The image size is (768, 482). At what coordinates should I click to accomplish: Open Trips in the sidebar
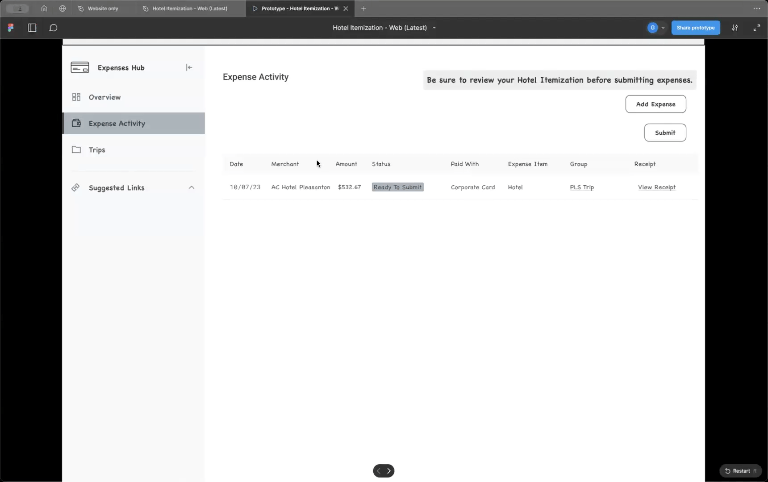(134, 150)
